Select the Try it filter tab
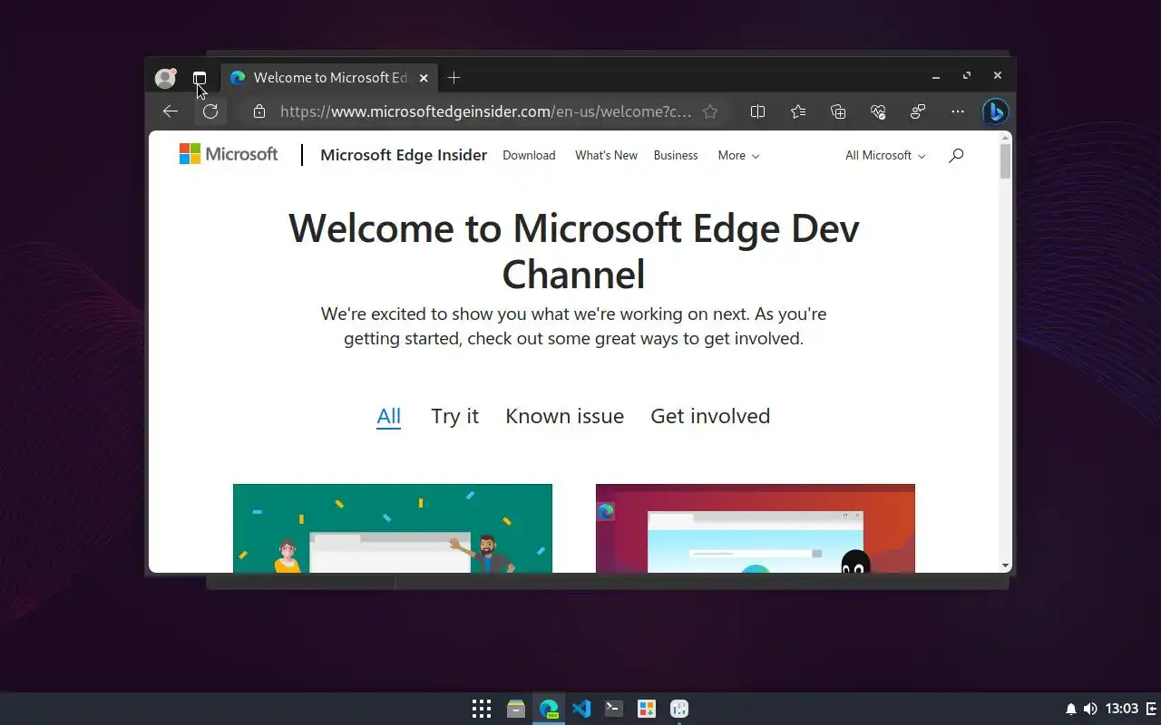1161x725 pixels. [x=454, y=417]
